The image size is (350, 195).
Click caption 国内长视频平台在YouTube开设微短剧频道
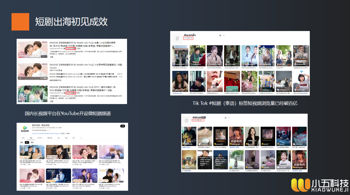68,114
